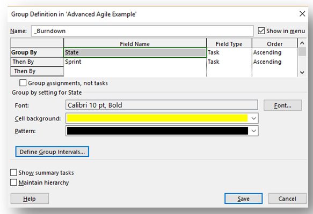Click the grid scroll down arrow
This screenshot has width=313, height=214.
tap(302, 72)
